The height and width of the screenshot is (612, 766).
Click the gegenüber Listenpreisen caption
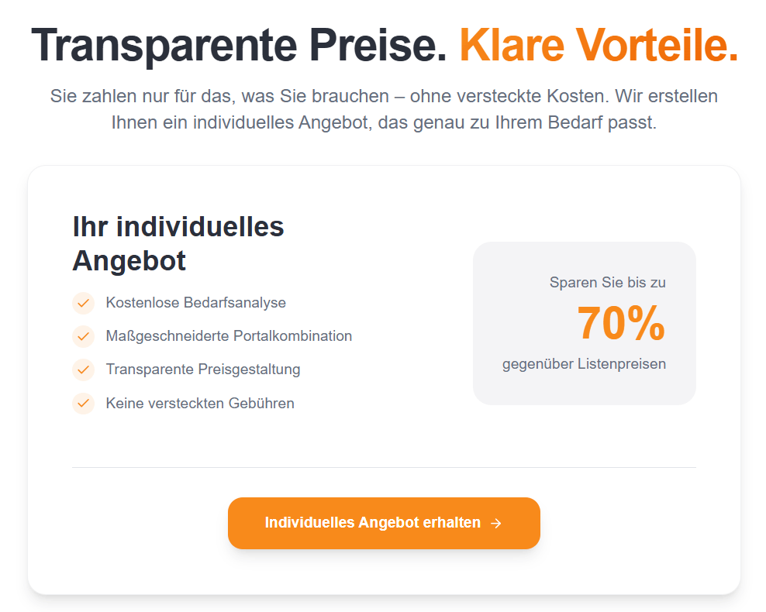584,363
